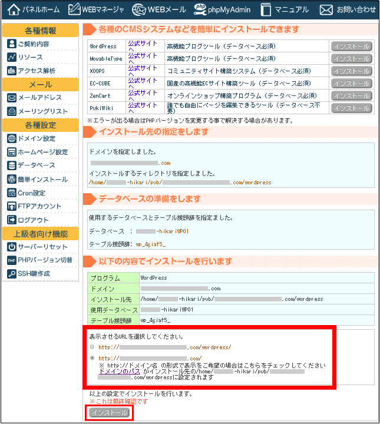Go to WEBメール in the top menu
This screenshot has height=424, width=380.
tap(159, 10)
